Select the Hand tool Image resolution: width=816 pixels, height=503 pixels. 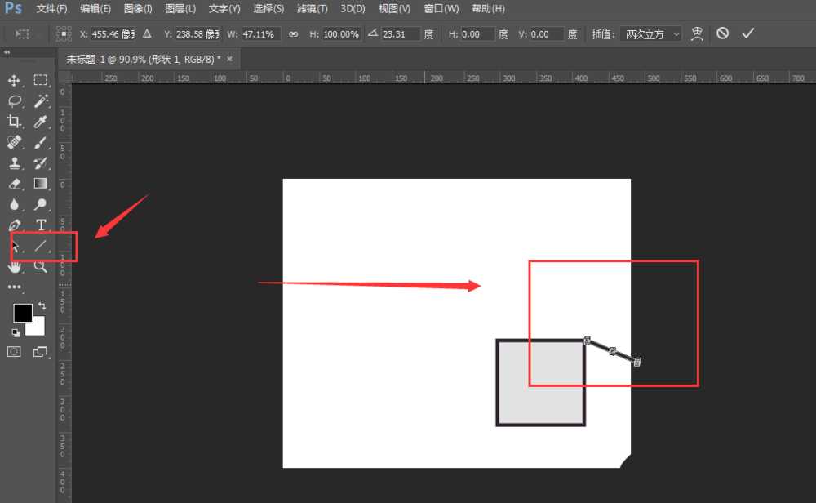click(x=15, y=266)
